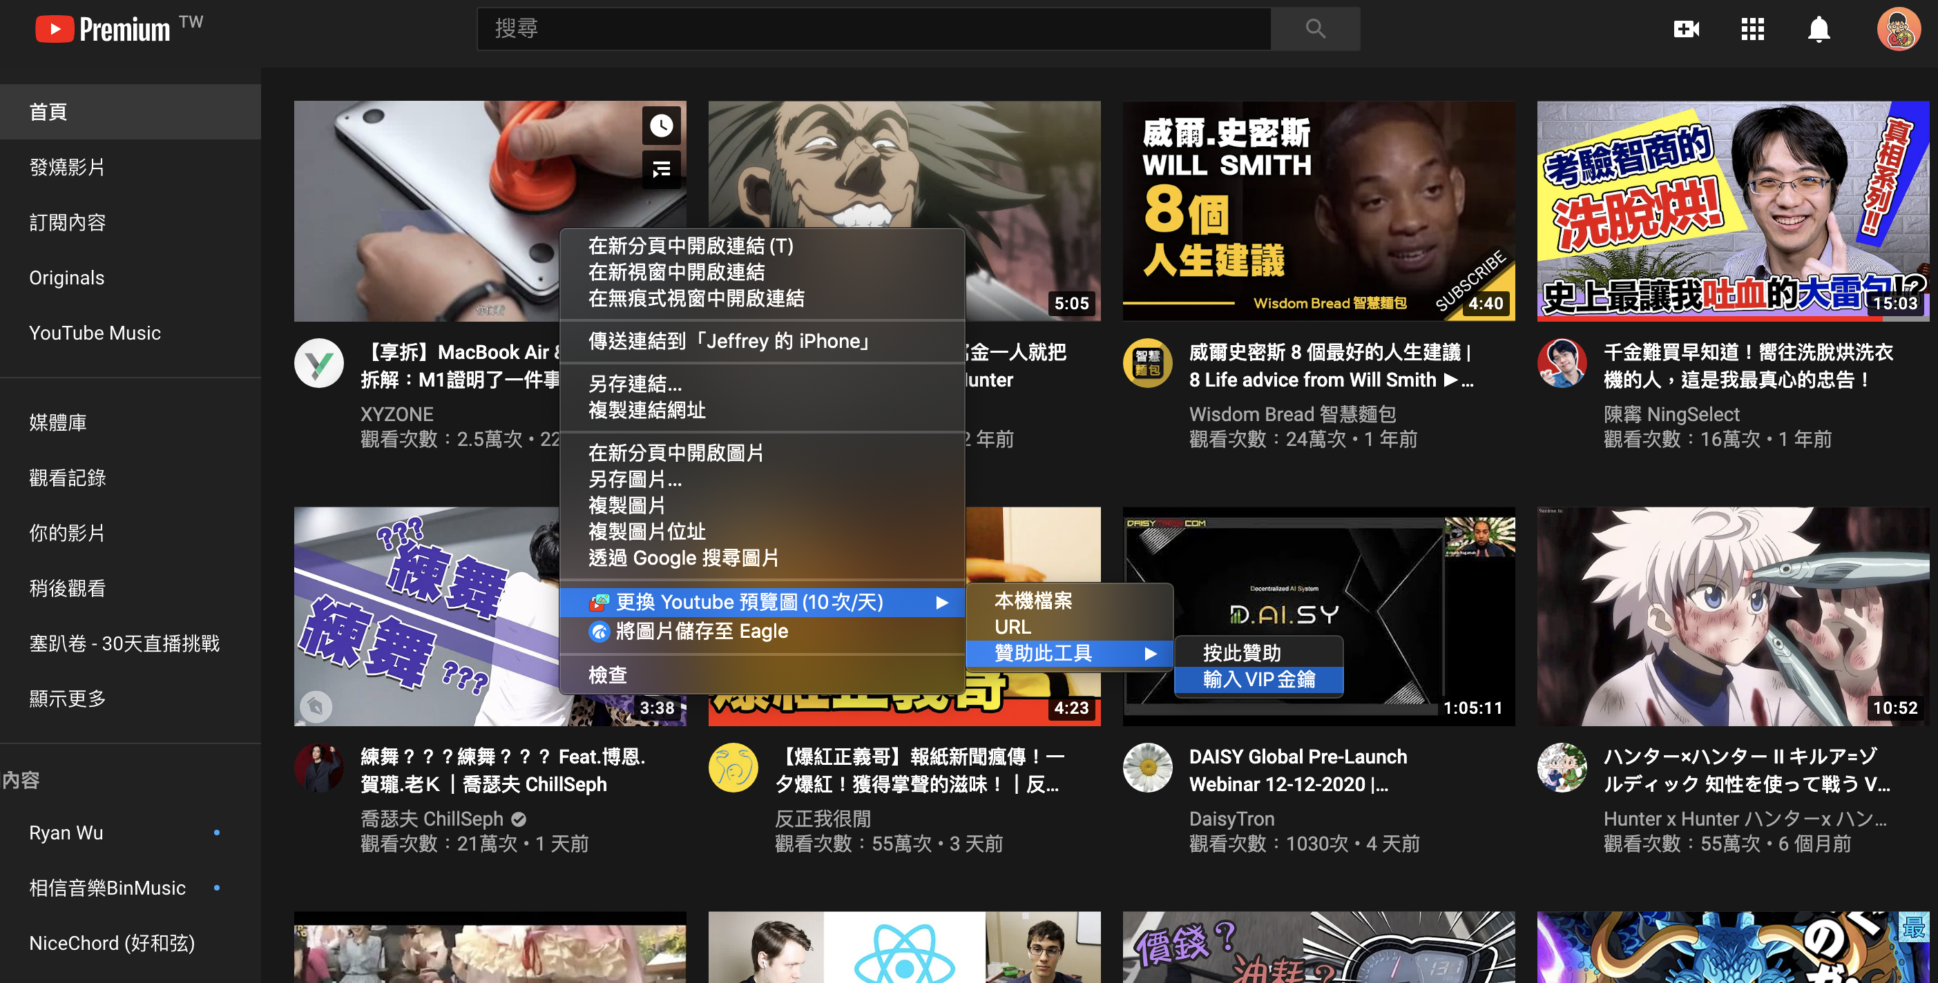Open the React logo video thumbnail
The image size is (1938, 983).
click(x=904, y=947)
